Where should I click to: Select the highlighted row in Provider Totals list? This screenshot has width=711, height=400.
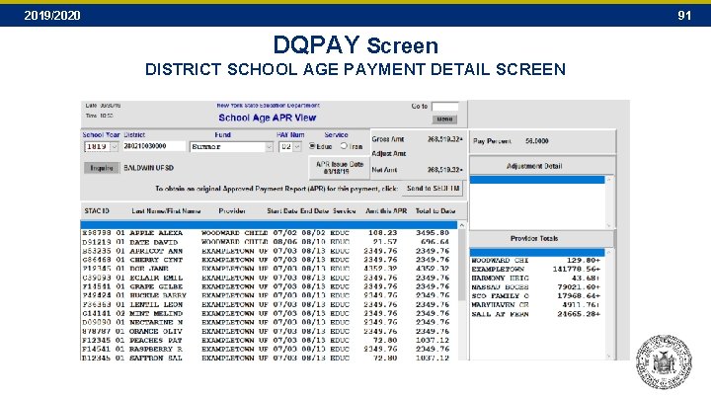[x=537, y=252]
